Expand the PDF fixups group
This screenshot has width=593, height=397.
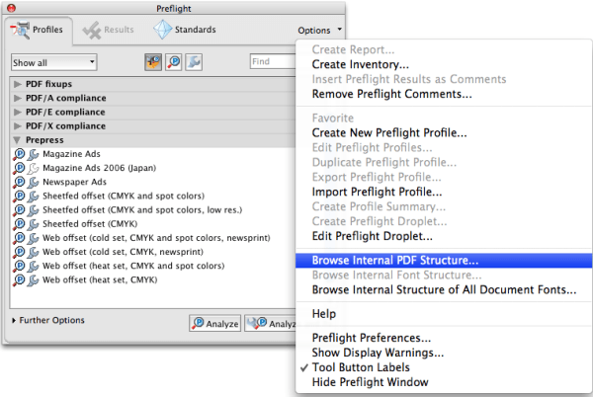[18, 84]
